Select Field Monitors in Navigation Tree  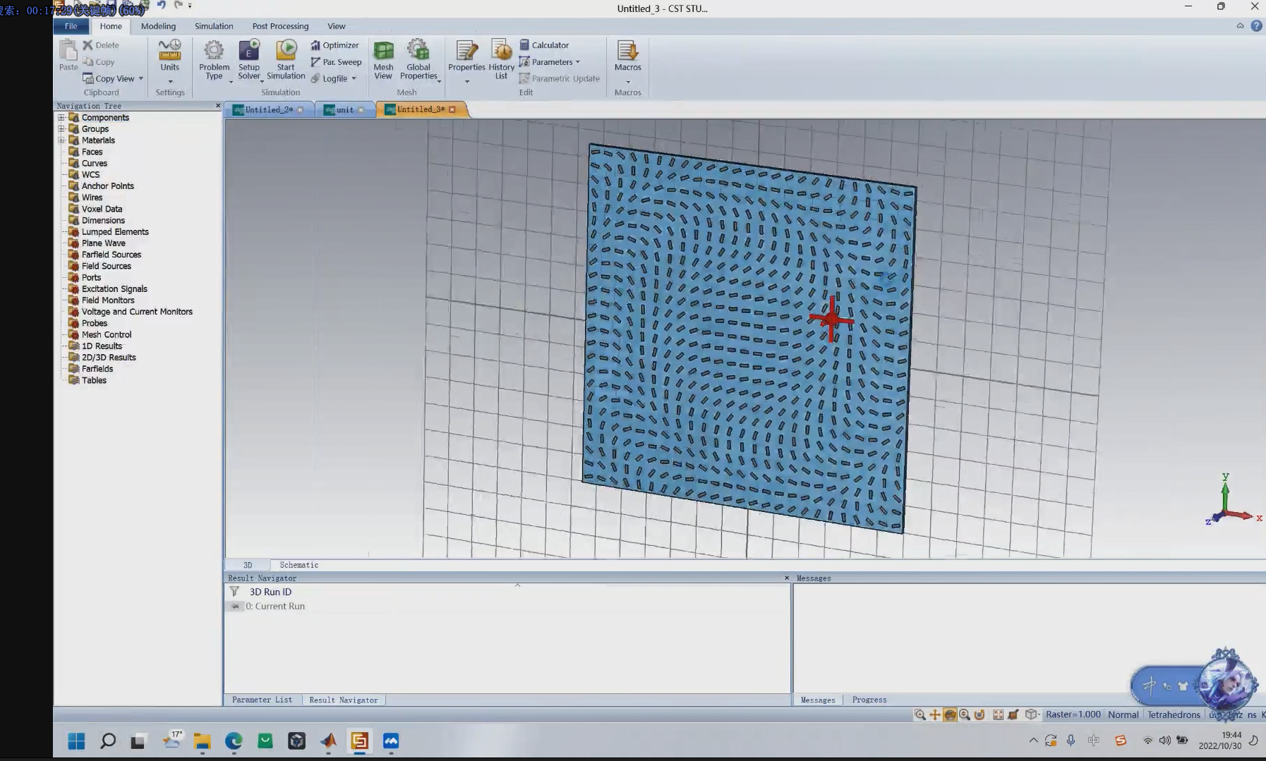[x=108, y=300]
